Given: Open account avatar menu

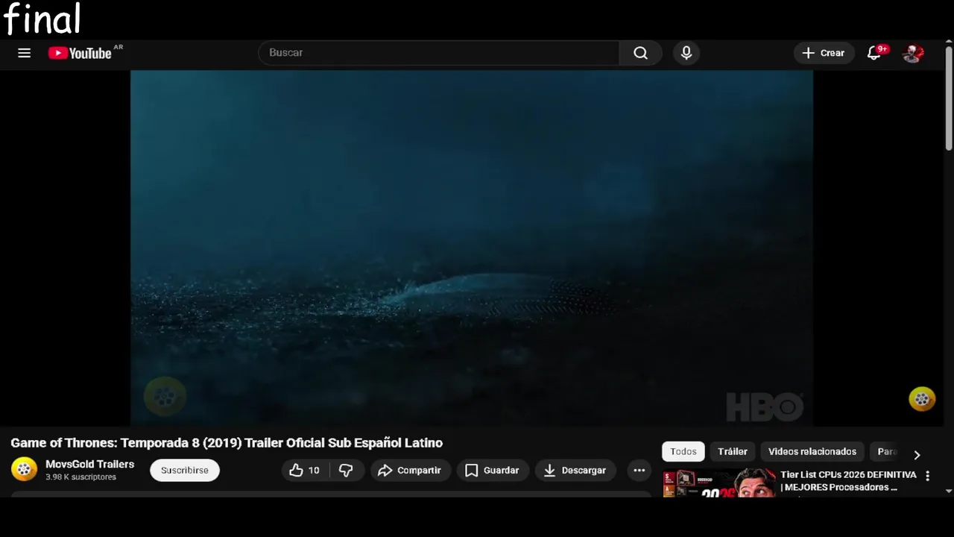Looking at the screenshot, I should click(x=913, y=53).
